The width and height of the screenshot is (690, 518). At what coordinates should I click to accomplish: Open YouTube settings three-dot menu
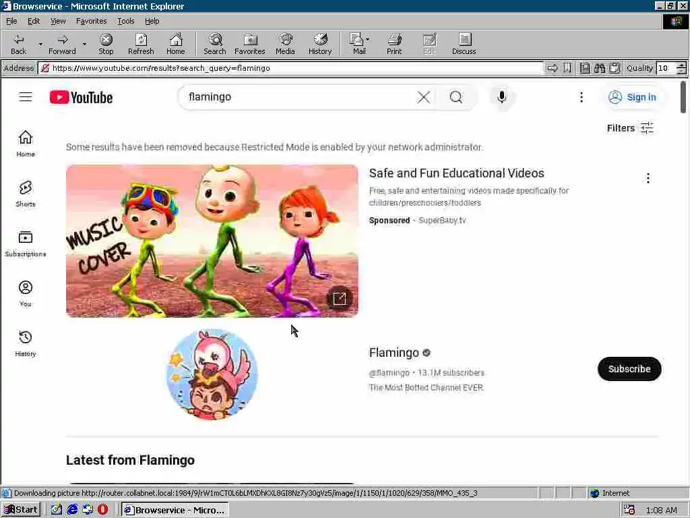point(582,97)
